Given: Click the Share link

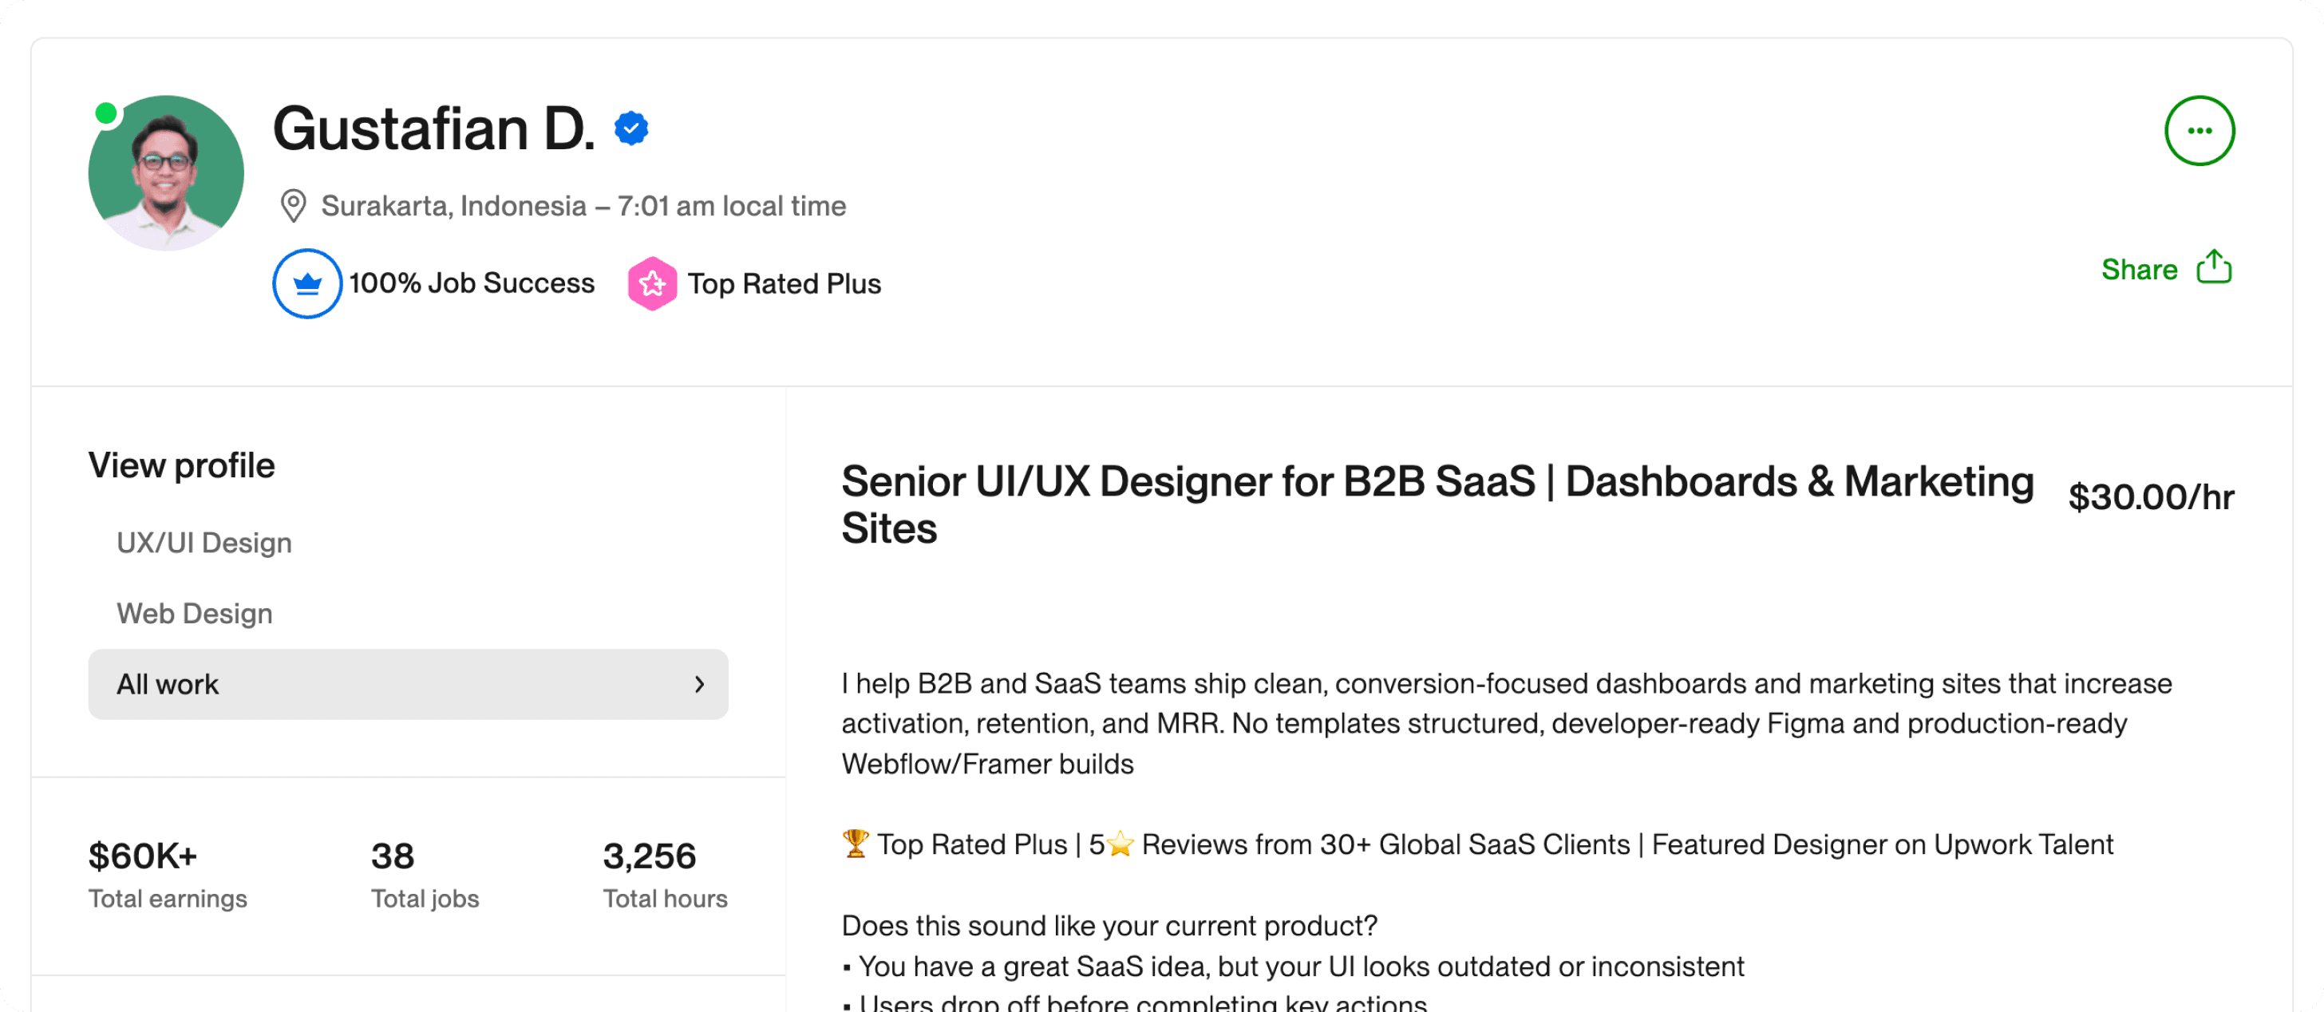Looking at the screenshot, I should (x=2139, y=269).
